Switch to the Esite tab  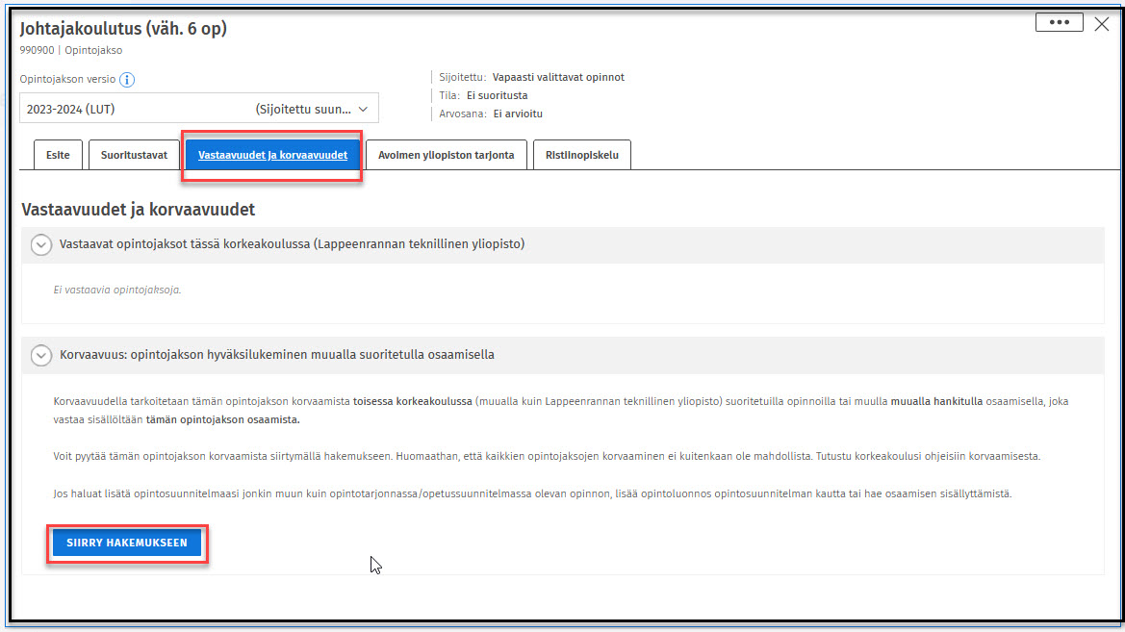coord(58,155)
